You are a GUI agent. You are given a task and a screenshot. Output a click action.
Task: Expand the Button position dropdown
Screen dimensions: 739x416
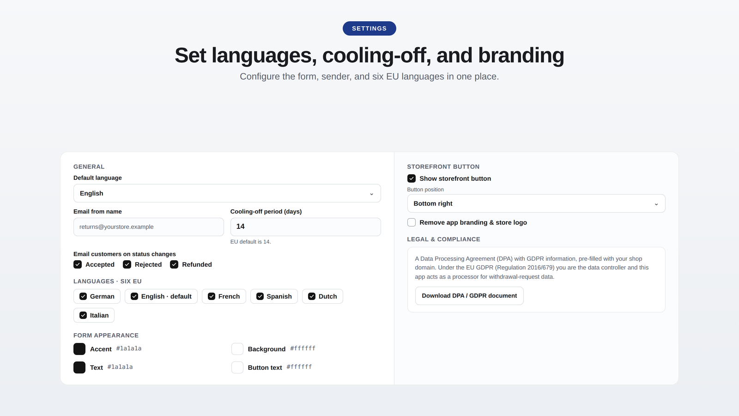point(536,203)
